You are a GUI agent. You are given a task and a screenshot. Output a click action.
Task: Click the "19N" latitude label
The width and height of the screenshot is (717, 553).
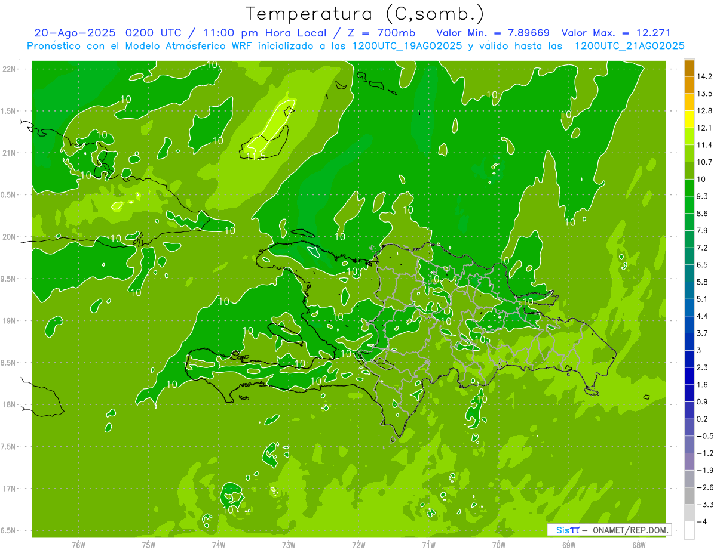[x=10, y=321]
